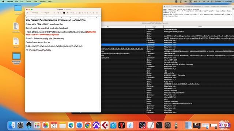Click the Value column header in ProperTree
Screen dimensions: 234x131
200,27
